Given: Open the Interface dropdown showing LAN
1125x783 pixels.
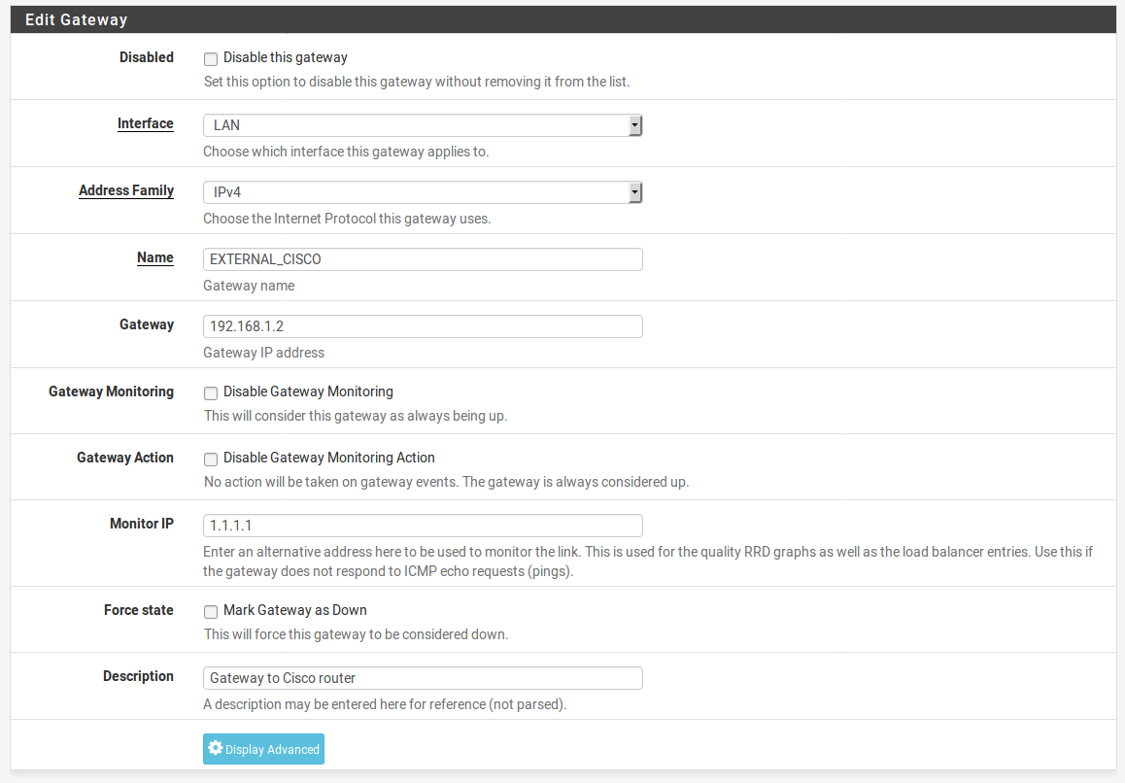Looking at the screenshot, I should (x=423, y=125).
